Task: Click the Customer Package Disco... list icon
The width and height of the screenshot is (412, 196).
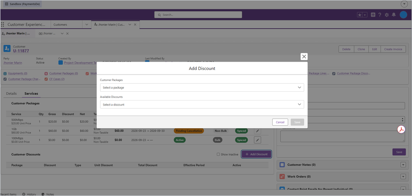Action: [334, 73]
